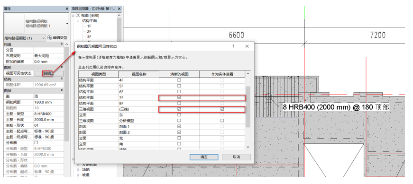Click the 主筋 - 起点弯钩 value 标准 - 90 度
The height and width of the screenshot is (184, 413).
(49, 131)
